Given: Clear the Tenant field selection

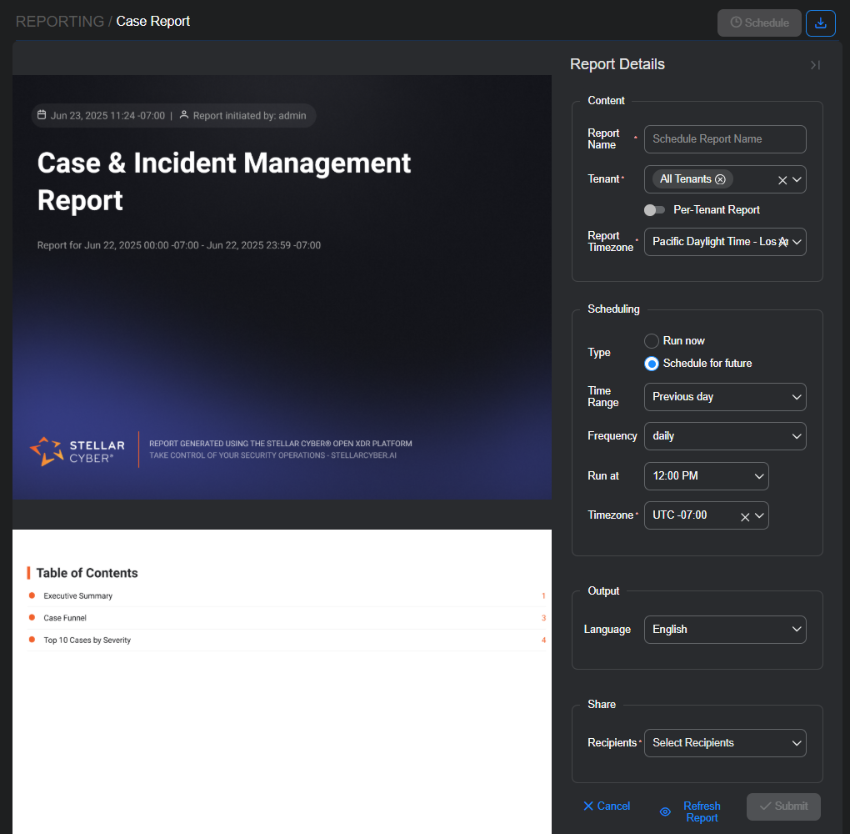Looking at the screenshot, I should 782,180.
